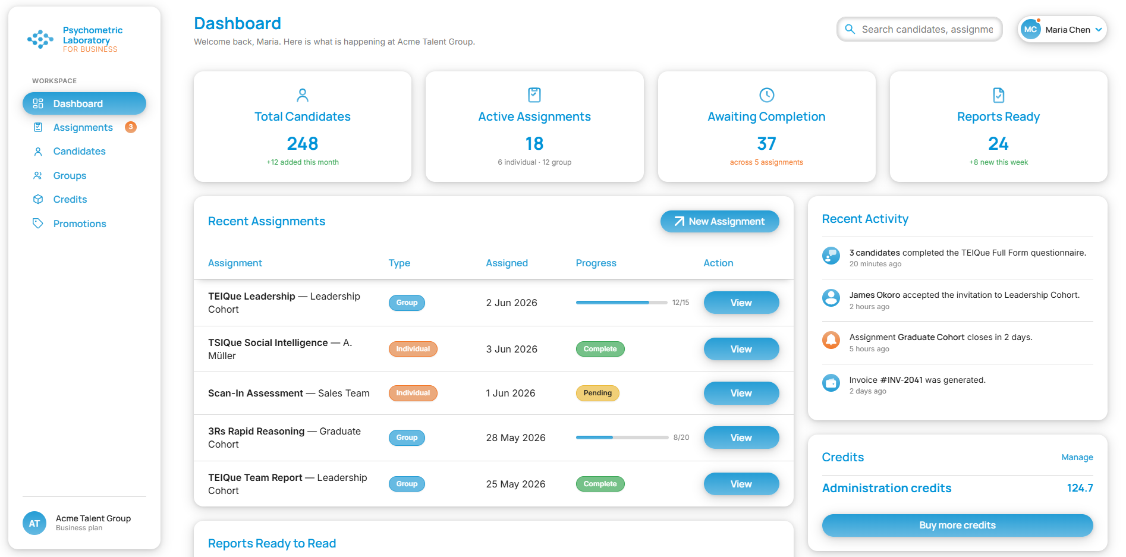Click the Pending status for Scan-In Assessment
Viewport: 1126px width, 557px height.
[597, 393]
